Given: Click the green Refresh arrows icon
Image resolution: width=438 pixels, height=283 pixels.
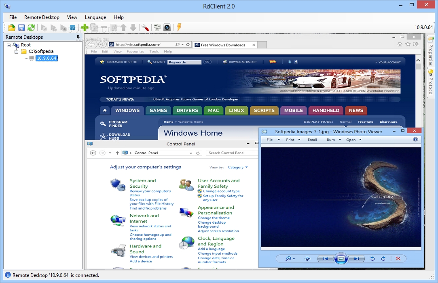Looking at the screenshot, I should coord(31,27).
